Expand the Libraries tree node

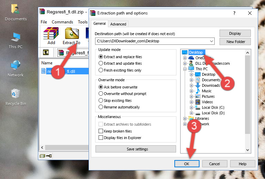pyautogui.click(x=185, y=118)
